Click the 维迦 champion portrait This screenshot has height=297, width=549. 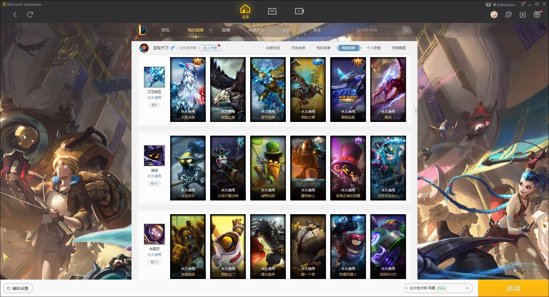(154, 156)
